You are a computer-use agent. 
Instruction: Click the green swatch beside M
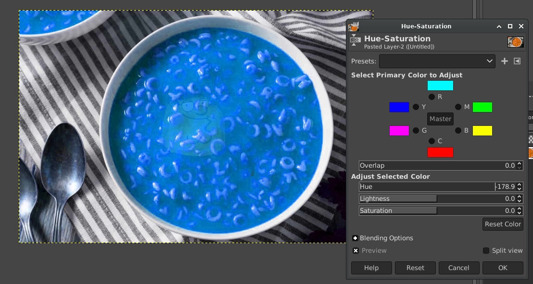482,107
